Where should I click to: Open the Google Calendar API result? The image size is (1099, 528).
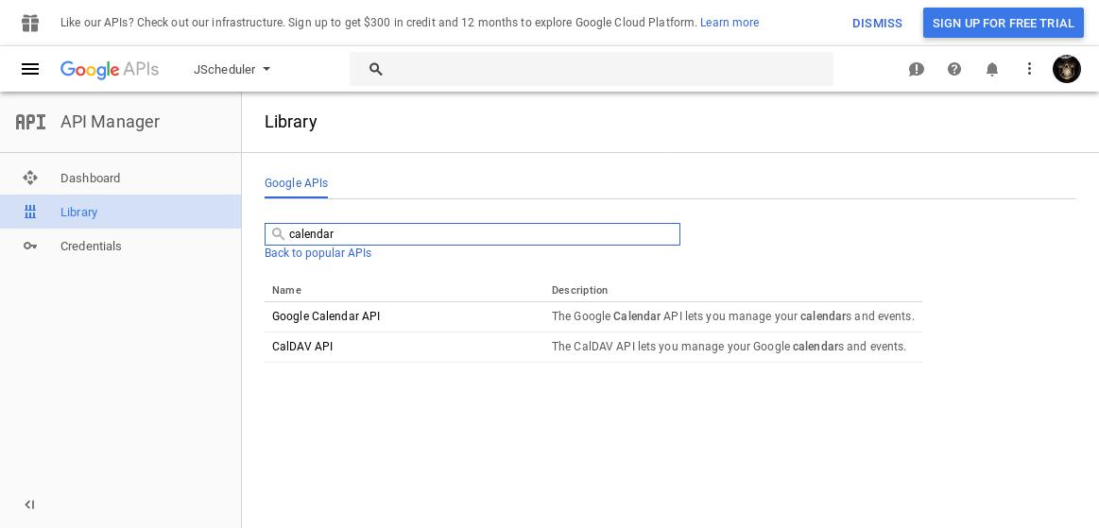[x=326, y=316]
